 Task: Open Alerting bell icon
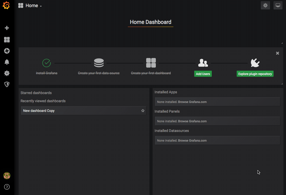point(7,62)
